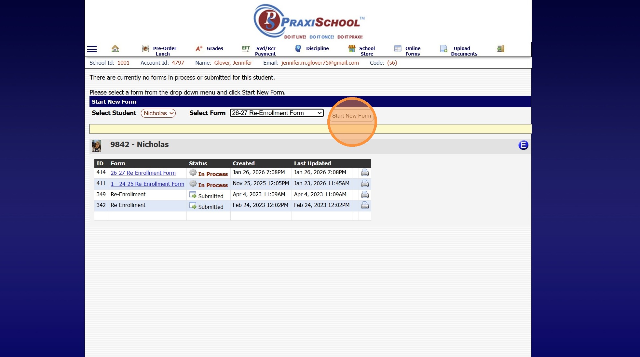
Task: Expand the Select Student dropdown
Action: tap(158, 113)
